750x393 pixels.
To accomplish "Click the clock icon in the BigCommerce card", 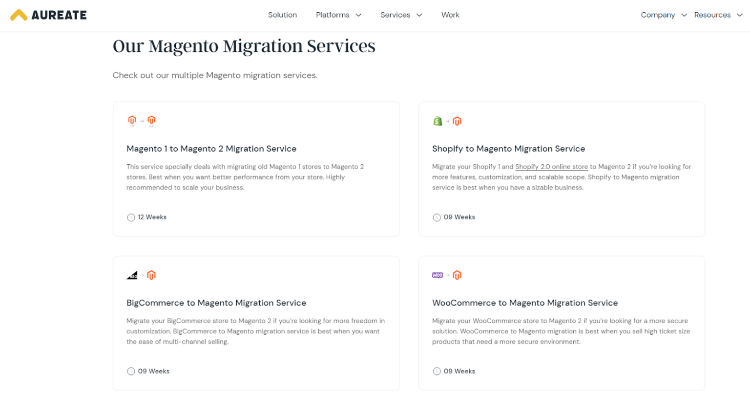I will click(x=131, y=371).
